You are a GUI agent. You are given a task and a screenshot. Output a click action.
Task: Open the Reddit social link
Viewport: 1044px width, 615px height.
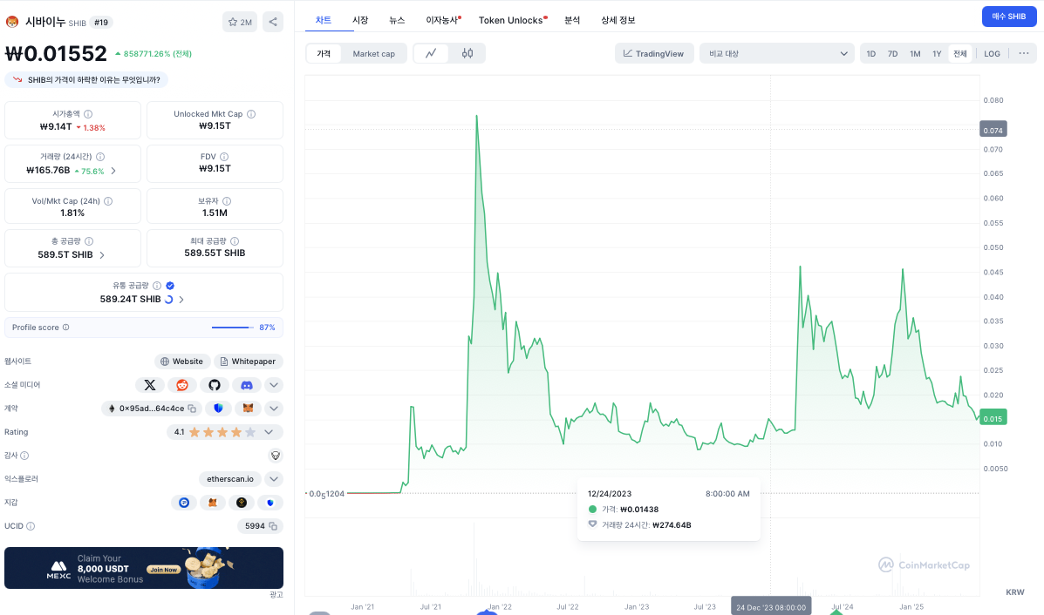[181, 385]
